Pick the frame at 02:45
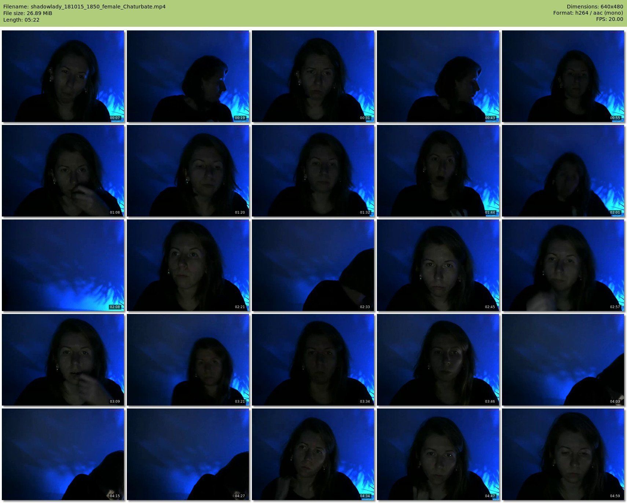 [438, 265]
